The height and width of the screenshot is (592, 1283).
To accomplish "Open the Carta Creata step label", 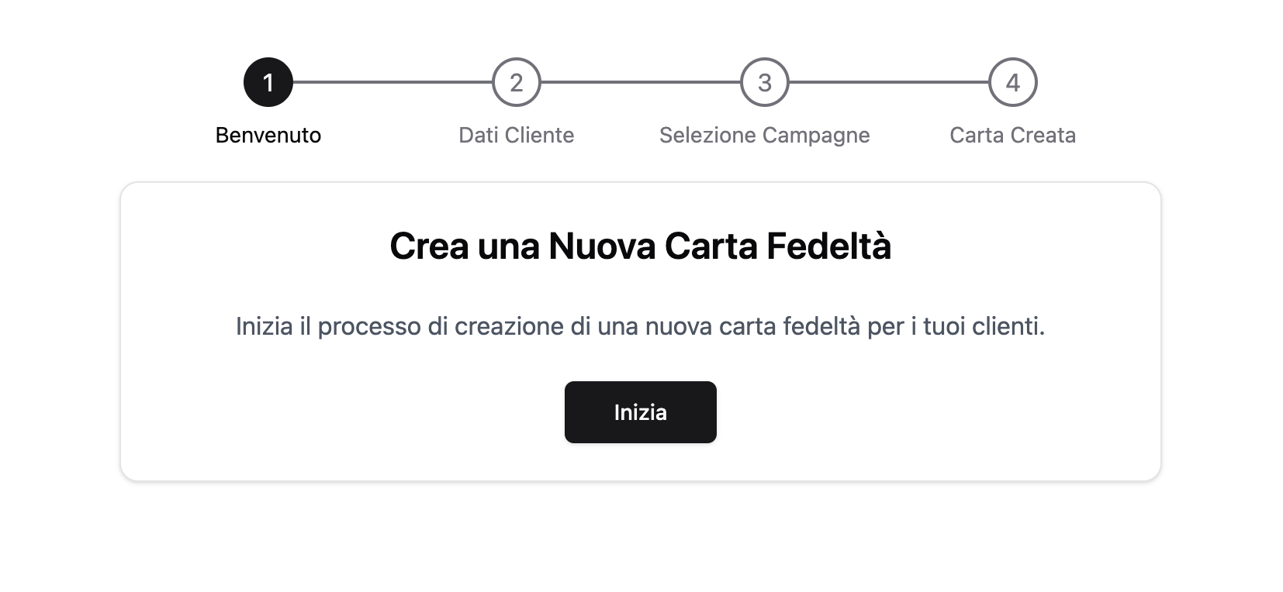I will coord(1013,135).
